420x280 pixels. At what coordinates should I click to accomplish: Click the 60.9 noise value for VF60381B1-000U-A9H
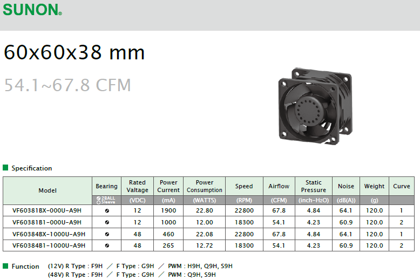(346, 222)
